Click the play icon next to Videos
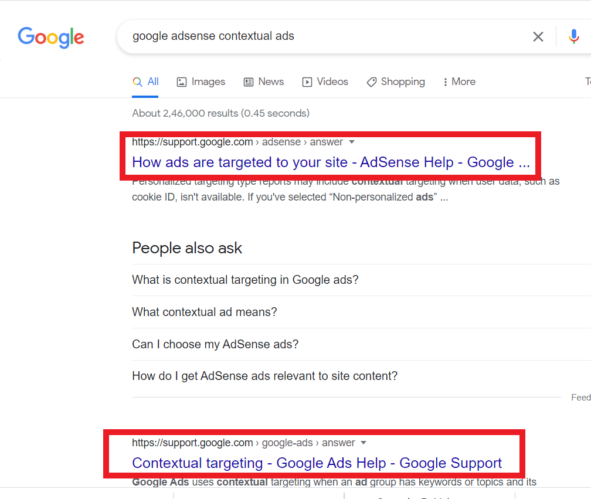591x499 pixels. click(x=306, y=82)
